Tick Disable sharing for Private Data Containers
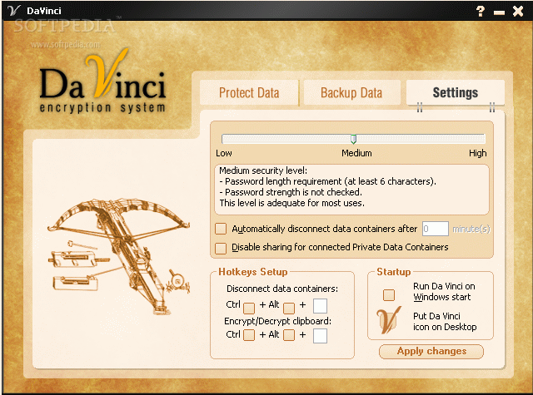533x395 pixels. click(x=221, y=248)
